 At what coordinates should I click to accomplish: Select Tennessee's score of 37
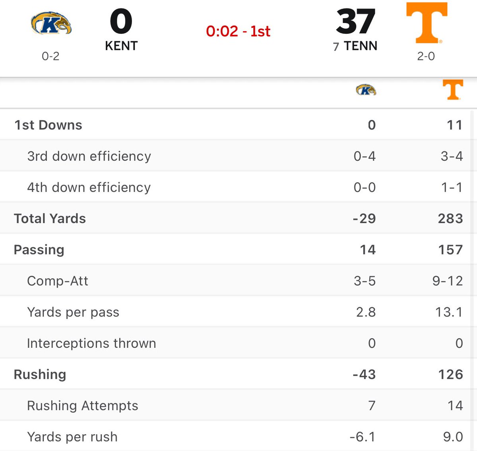(355, 22)
